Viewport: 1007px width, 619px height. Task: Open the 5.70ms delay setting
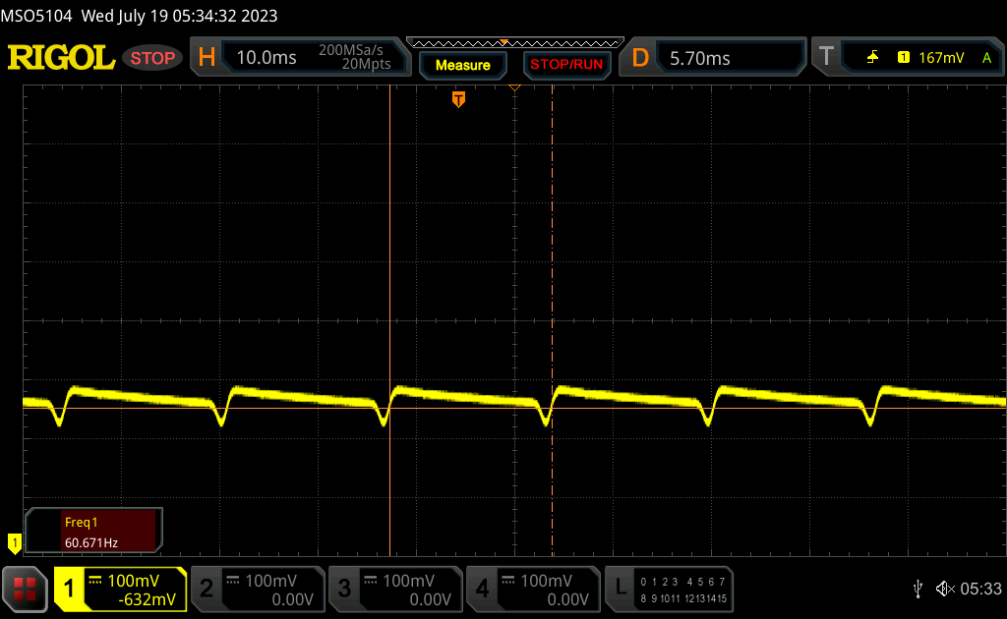coord(699,58)
